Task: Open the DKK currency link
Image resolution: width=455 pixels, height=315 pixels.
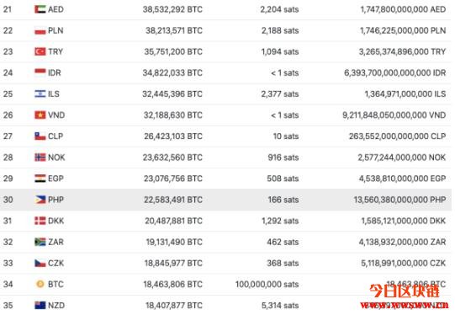Action: [56, 221]
